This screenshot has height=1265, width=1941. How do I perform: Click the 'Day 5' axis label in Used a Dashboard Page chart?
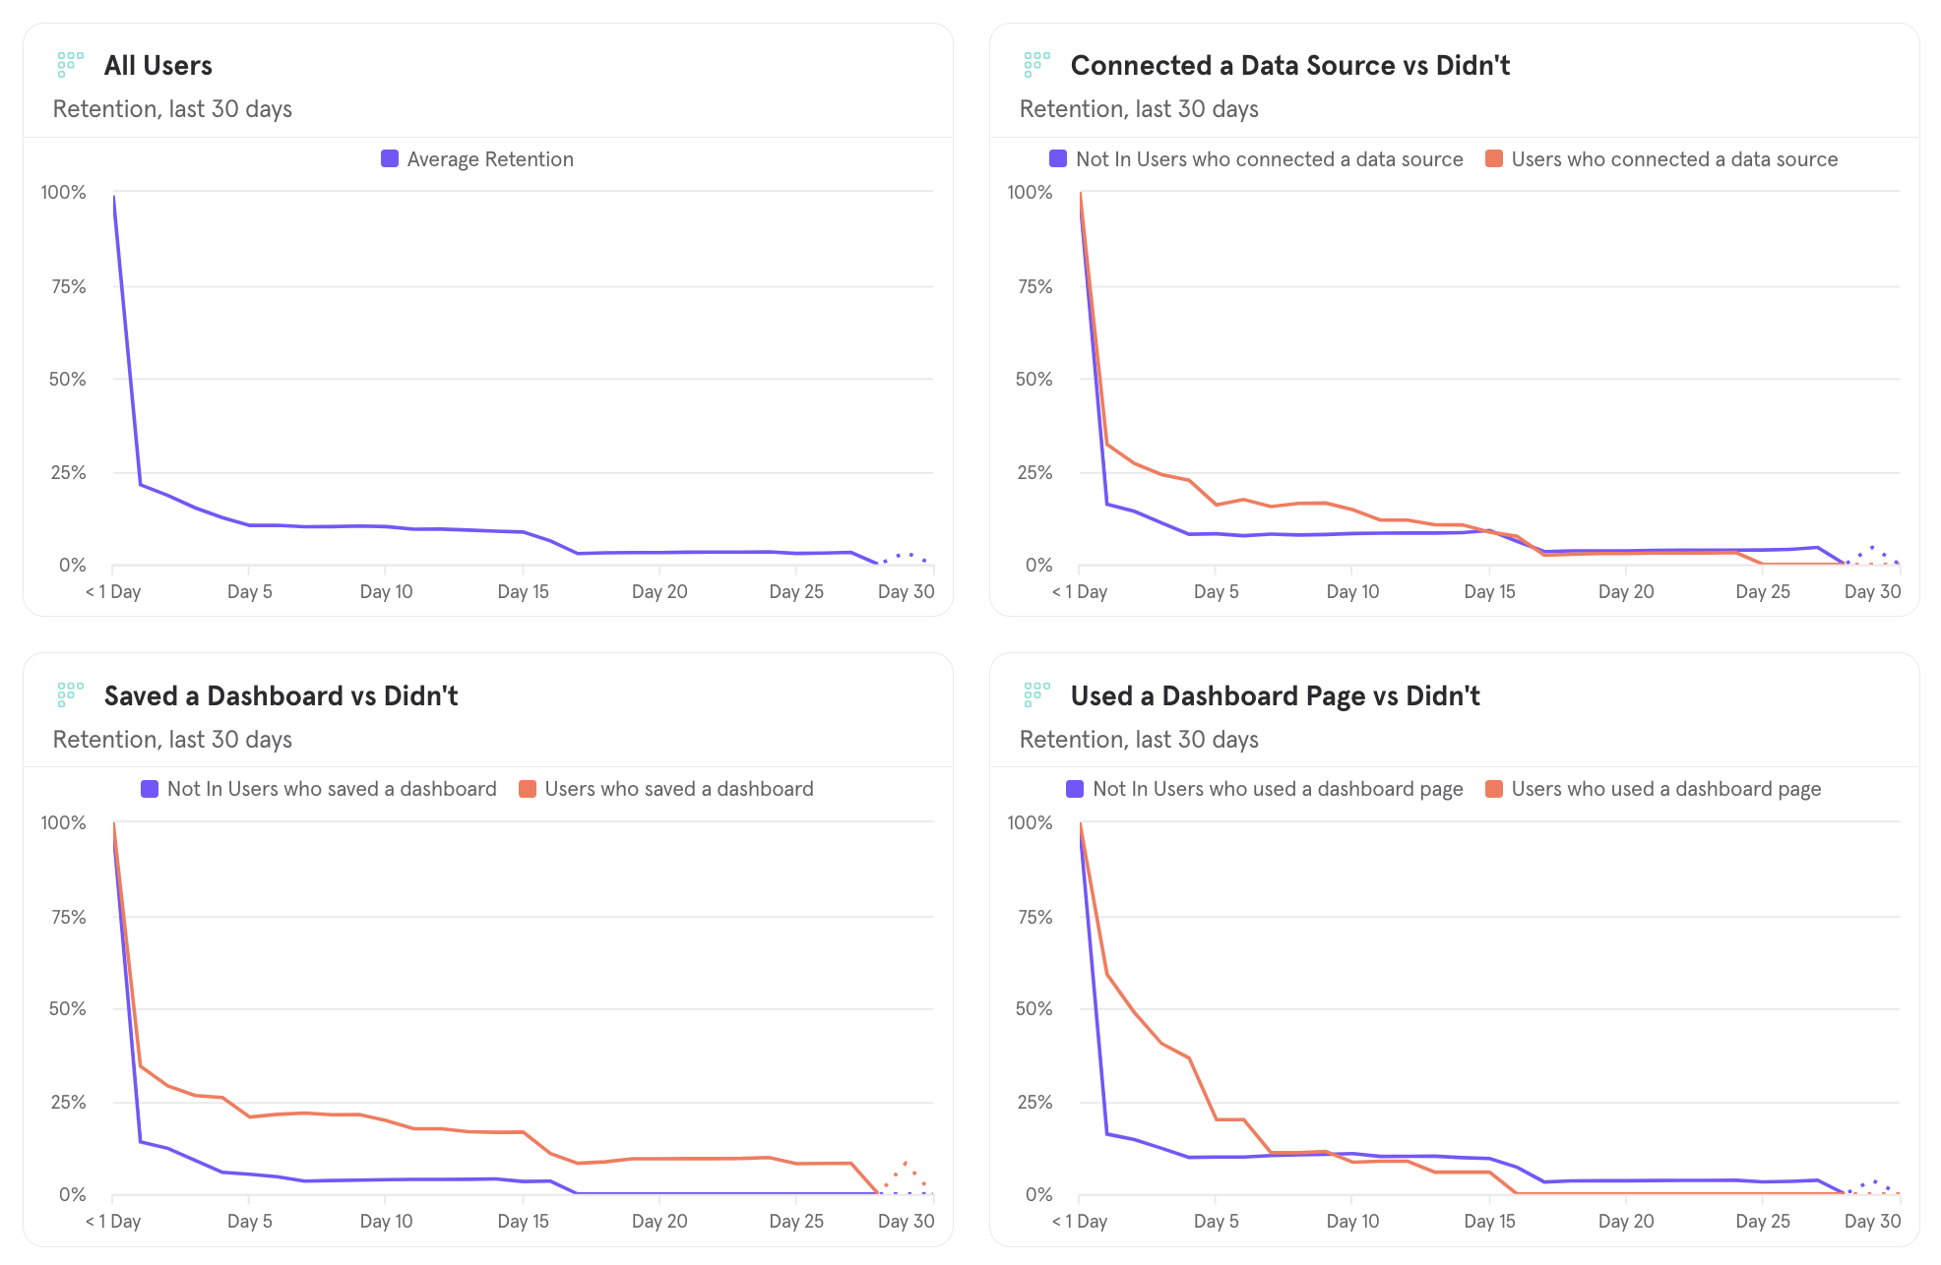(1216, 1221)
